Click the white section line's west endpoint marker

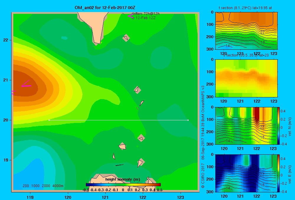[49, 120]
